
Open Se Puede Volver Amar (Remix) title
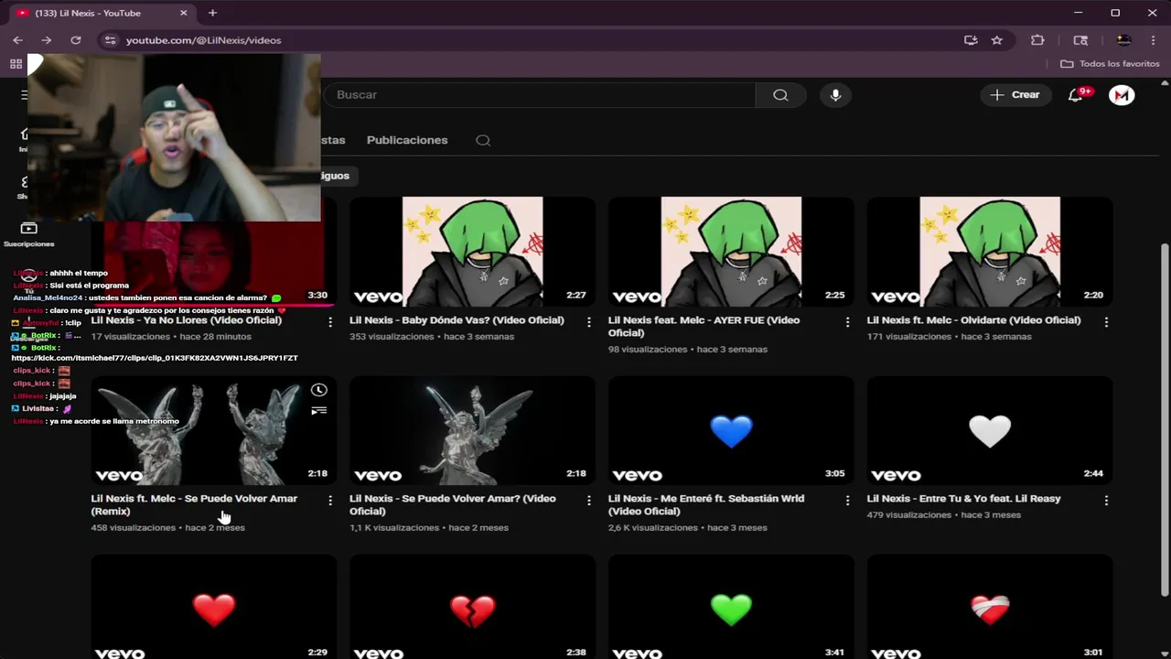pyautogui.click(x=194, y=505)
